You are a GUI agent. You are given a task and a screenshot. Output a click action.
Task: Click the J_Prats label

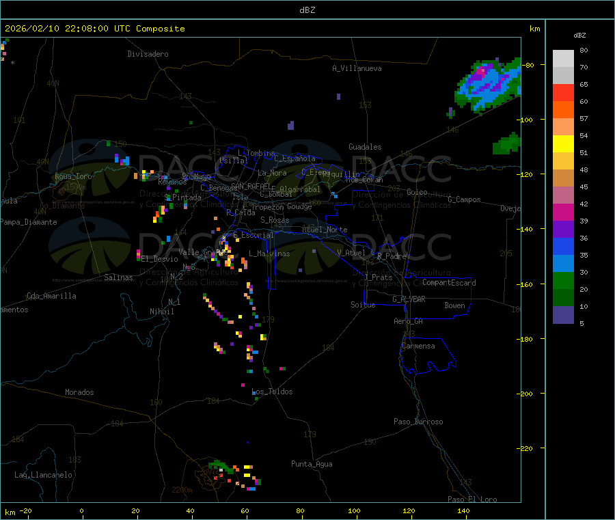point(379,277)
